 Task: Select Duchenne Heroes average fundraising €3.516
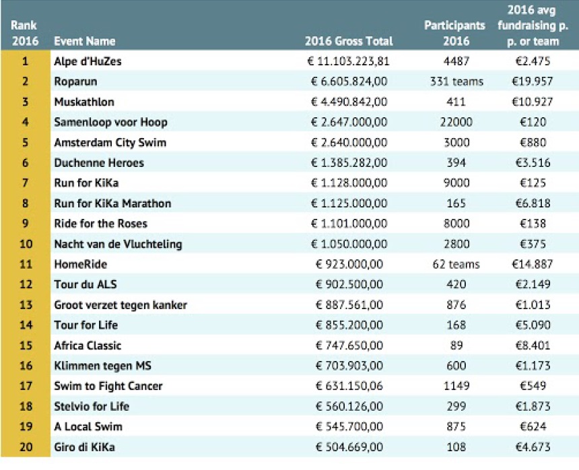point(533,162)
